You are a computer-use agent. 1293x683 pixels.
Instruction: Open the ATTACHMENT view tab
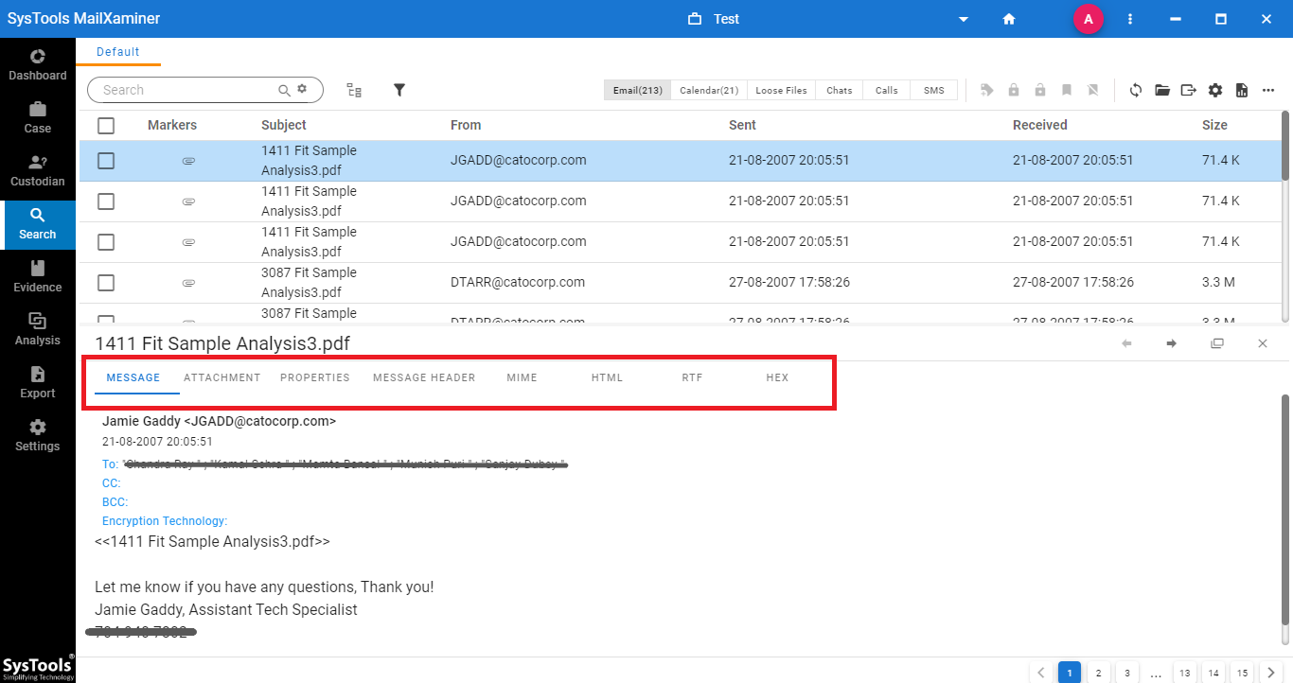click(x=221, y=377)
